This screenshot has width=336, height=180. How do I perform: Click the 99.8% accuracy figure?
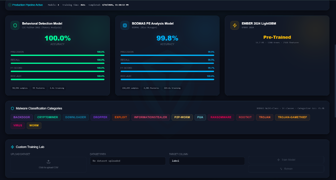(167, 38)
